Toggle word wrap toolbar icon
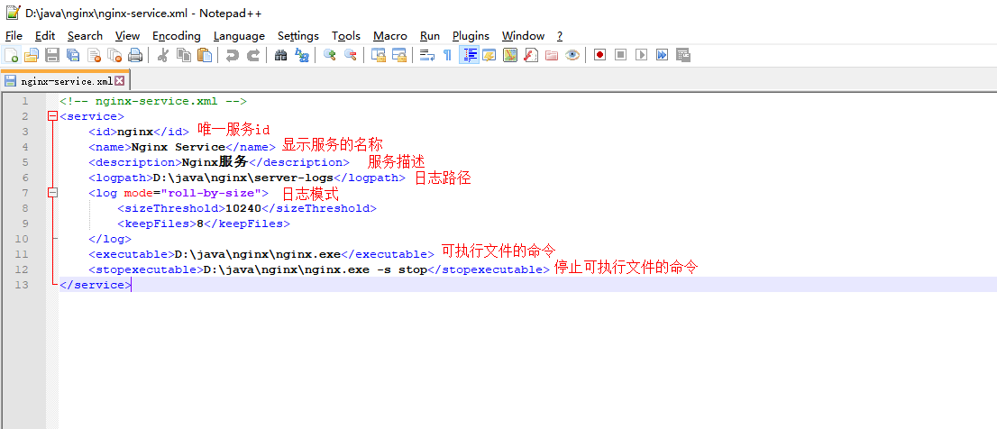 tap(427, 55)
